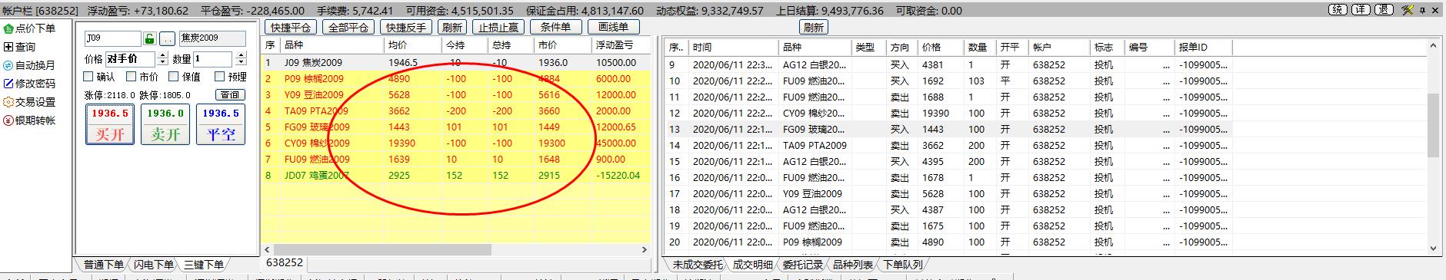Click the 查询 button near price limits
The width and height of the screenshot is (1446, 280).
pyautogui.click(x=230, y=95)
